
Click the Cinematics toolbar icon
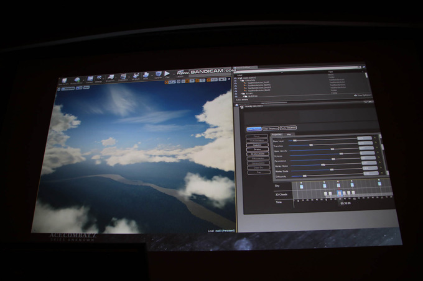(x=123, y=76)
